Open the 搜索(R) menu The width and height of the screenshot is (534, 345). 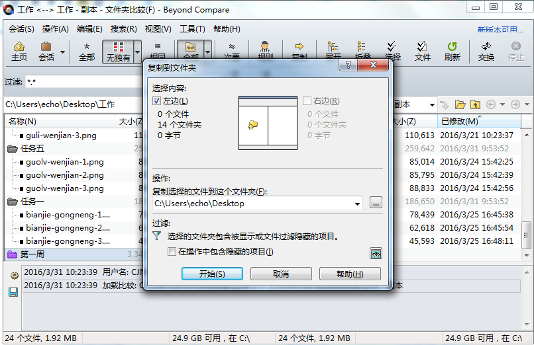[x=123, y=29]
